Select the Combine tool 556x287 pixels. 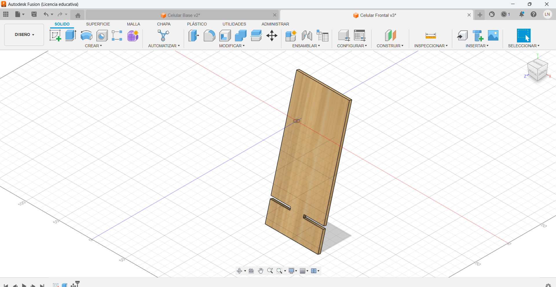coord(241,36)
